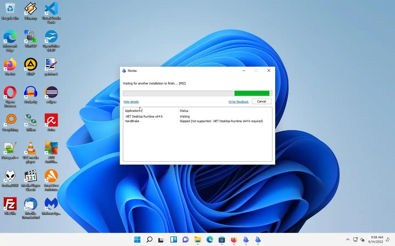Click the Application column header
395x246 pixels.
tap(150, 111)
